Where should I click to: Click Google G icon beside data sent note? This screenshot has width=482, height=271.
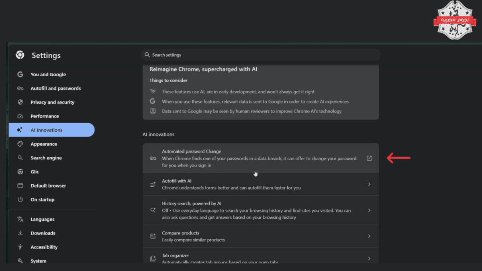[x=153, y=101]
